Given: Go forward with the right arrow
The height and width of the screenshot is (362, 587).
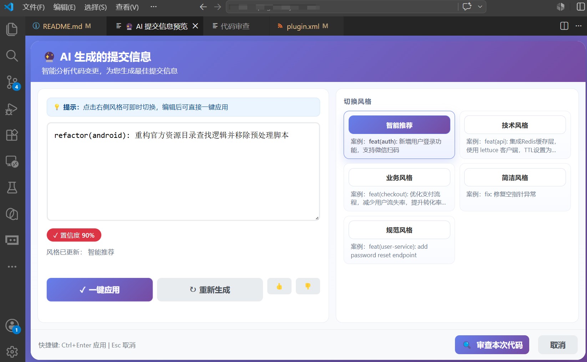Looking at the screenshot, I should [217, 7].
